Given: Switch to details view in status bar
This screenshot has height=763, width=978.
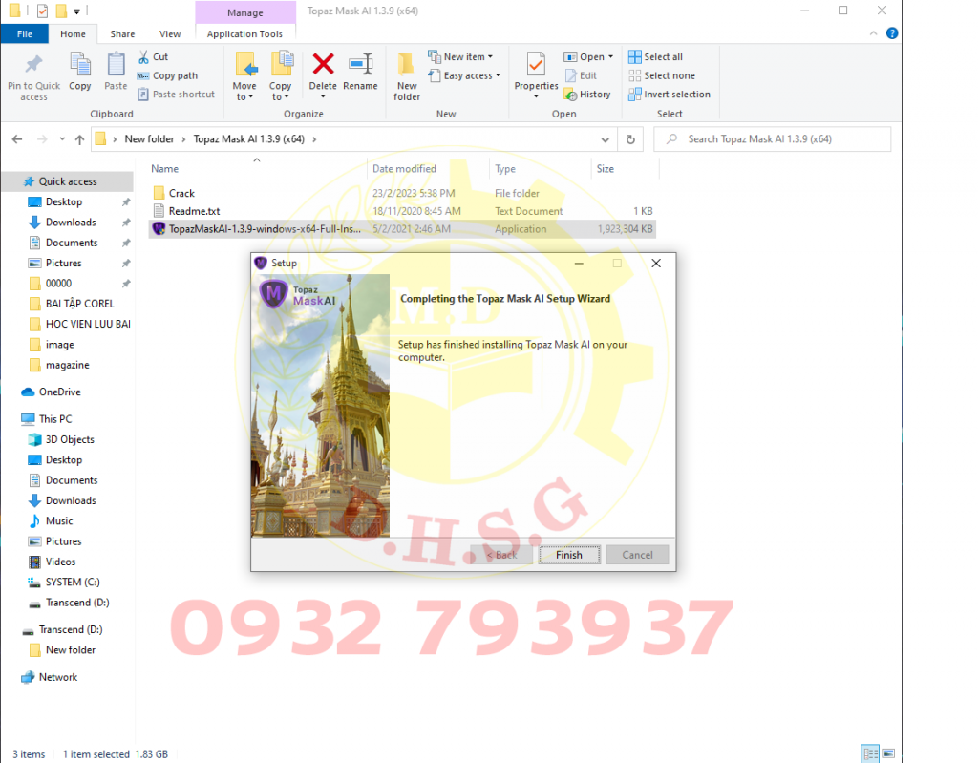Looking at the screenshot, I should (870, 753).
